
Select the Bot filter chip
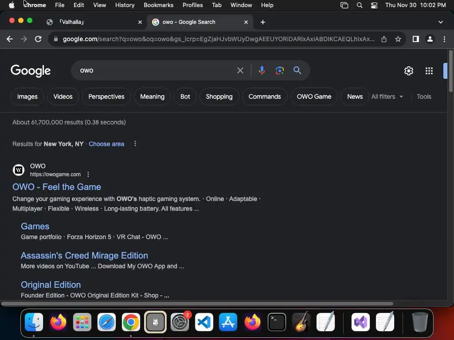coord(185,97)
